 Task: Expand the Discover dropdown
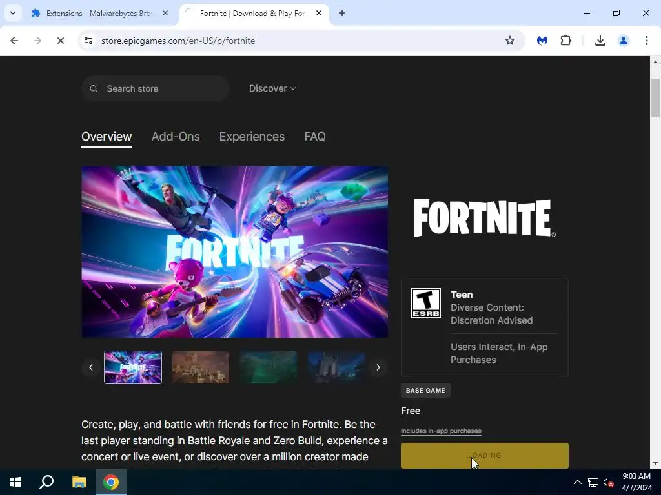[272, 88]
